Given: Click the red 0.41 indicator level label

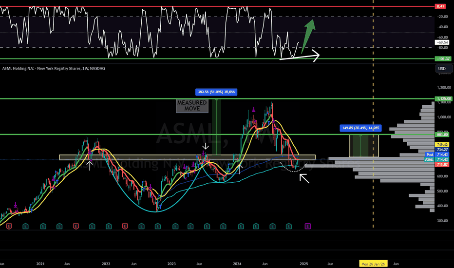Looking at the screenshot, I should point(440,6).
